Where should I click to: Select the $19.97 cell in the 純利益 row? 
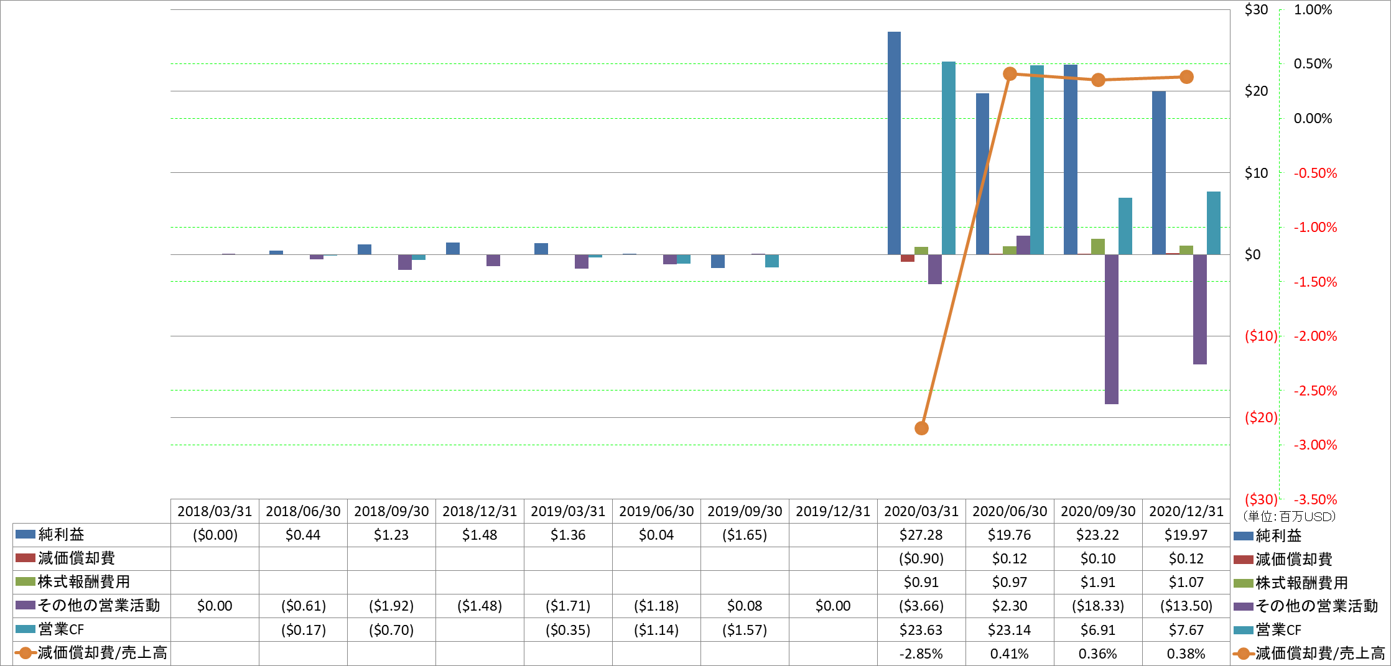tap(1186, 535)
